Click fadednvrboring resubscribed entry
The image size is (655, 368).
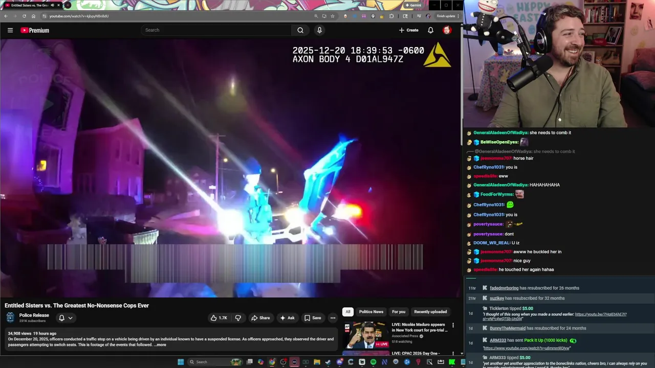pos(559,288)
